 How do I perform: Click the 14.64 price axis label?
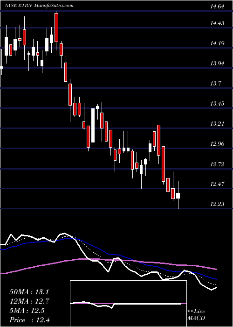pyautogui.click(x=218, y=7)
